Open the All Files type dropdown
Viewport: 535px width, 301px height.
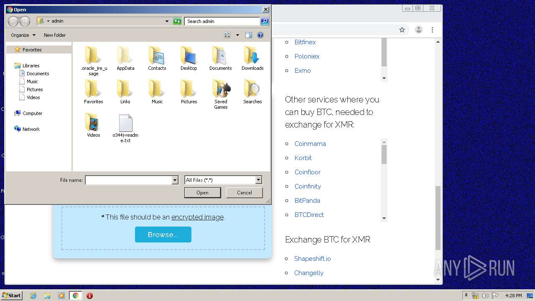[x=258, y=180]
